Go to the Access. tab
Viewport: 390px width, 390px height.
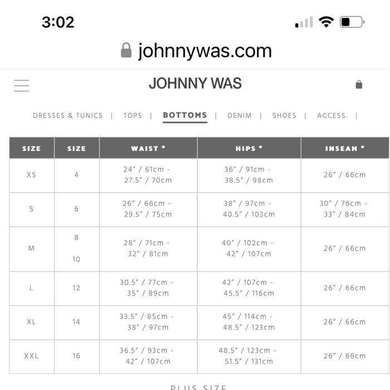(332, 115)
